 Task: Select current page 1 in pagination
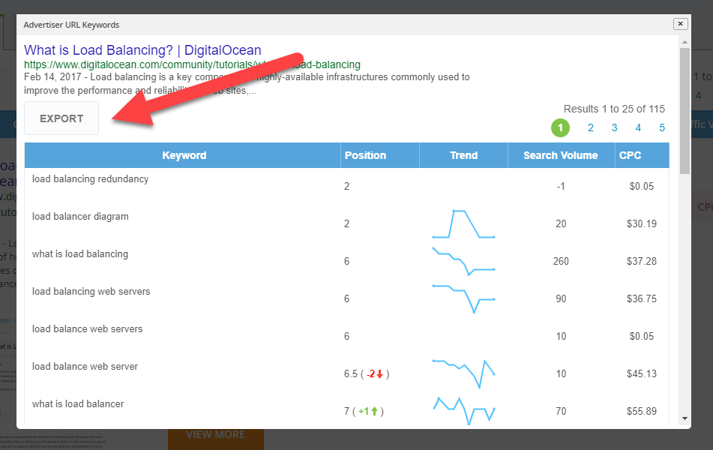(560, 127)
